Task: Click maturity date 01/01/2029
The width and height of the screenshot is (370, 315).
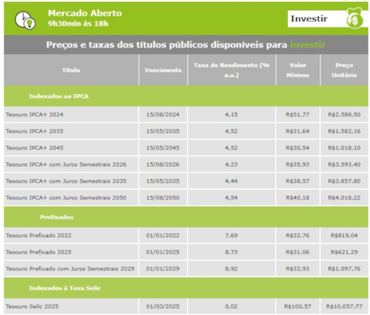Action: (x=163, y=269)
